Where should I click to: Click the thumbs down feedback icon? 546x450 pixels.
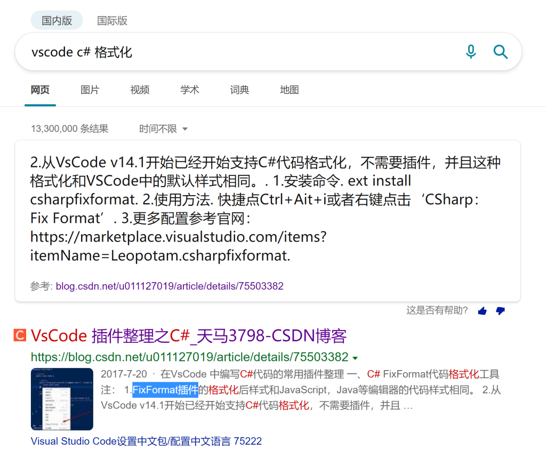pos(500,311)
